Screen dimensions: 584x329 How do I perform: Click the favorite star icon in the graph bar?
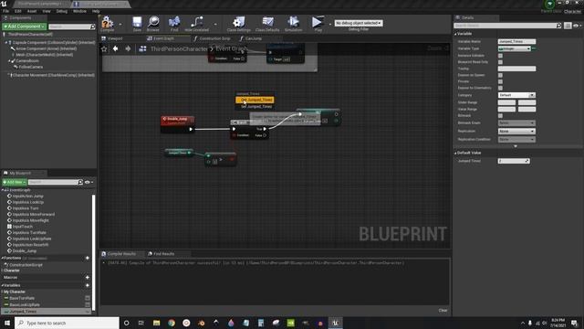click(104, 48)
